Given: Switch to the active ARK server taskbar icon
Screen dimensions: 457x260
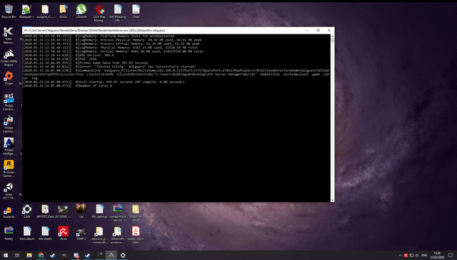Looking at the screenshot, I should click(111, 255).
